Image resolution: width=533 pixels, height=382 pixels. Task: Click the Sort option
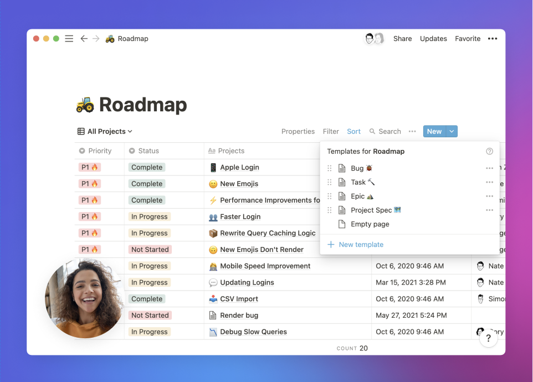353,132
